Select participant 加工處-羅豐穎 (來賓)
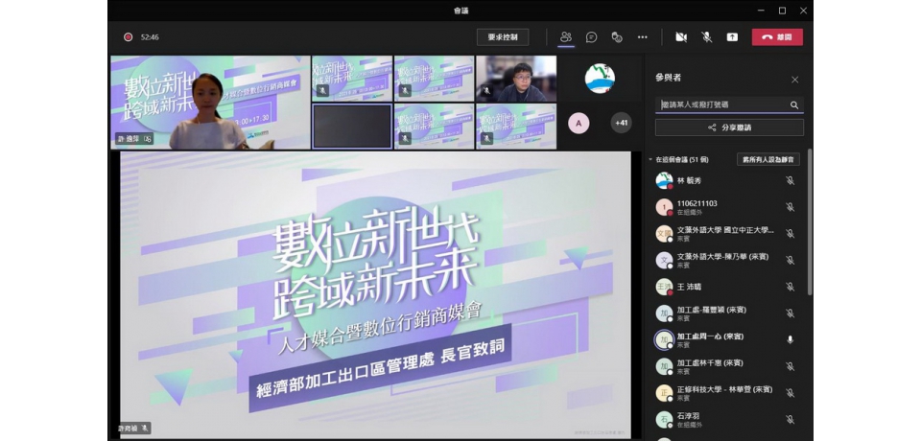This screenshot has width=921, height=441. (x=711, y=310)
